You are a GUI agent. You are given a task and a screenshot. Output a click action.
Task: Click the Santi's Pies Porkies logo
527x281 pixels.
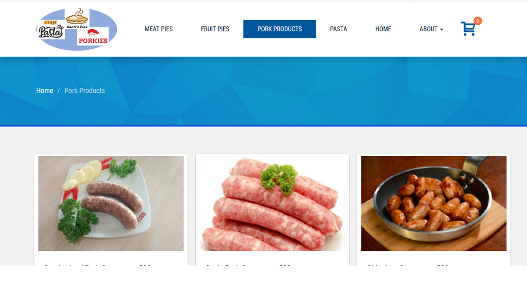[x=77, y=29]
